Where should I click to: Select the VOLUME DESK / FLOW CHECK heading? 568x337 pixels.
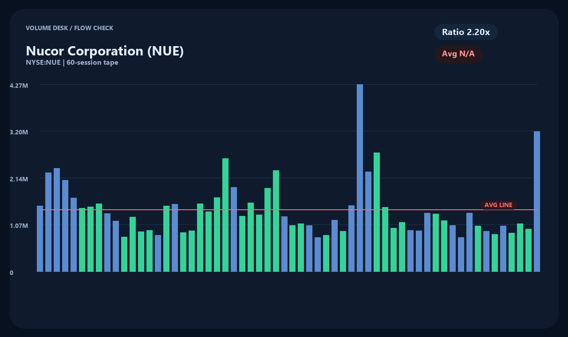click(x=70, y=28)
